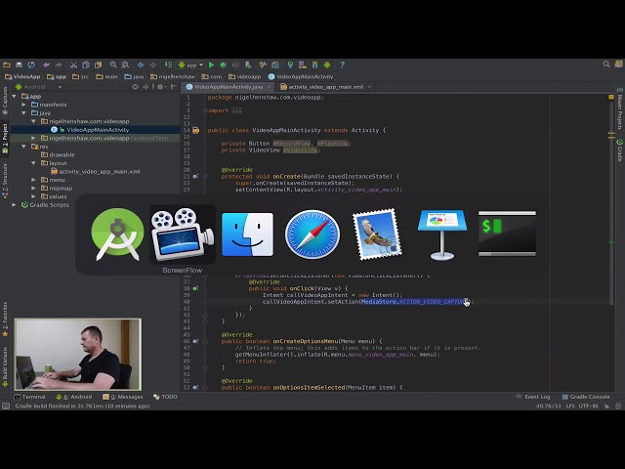Expand the mipmap folder
This screenshot has width=625, height=469.
click(33, 189)
